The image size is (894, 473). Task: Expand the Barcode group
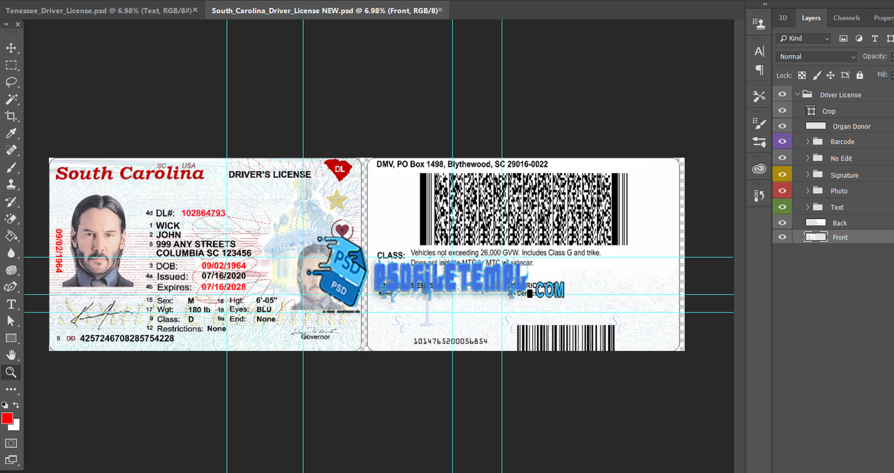click(x=808, y=142)
